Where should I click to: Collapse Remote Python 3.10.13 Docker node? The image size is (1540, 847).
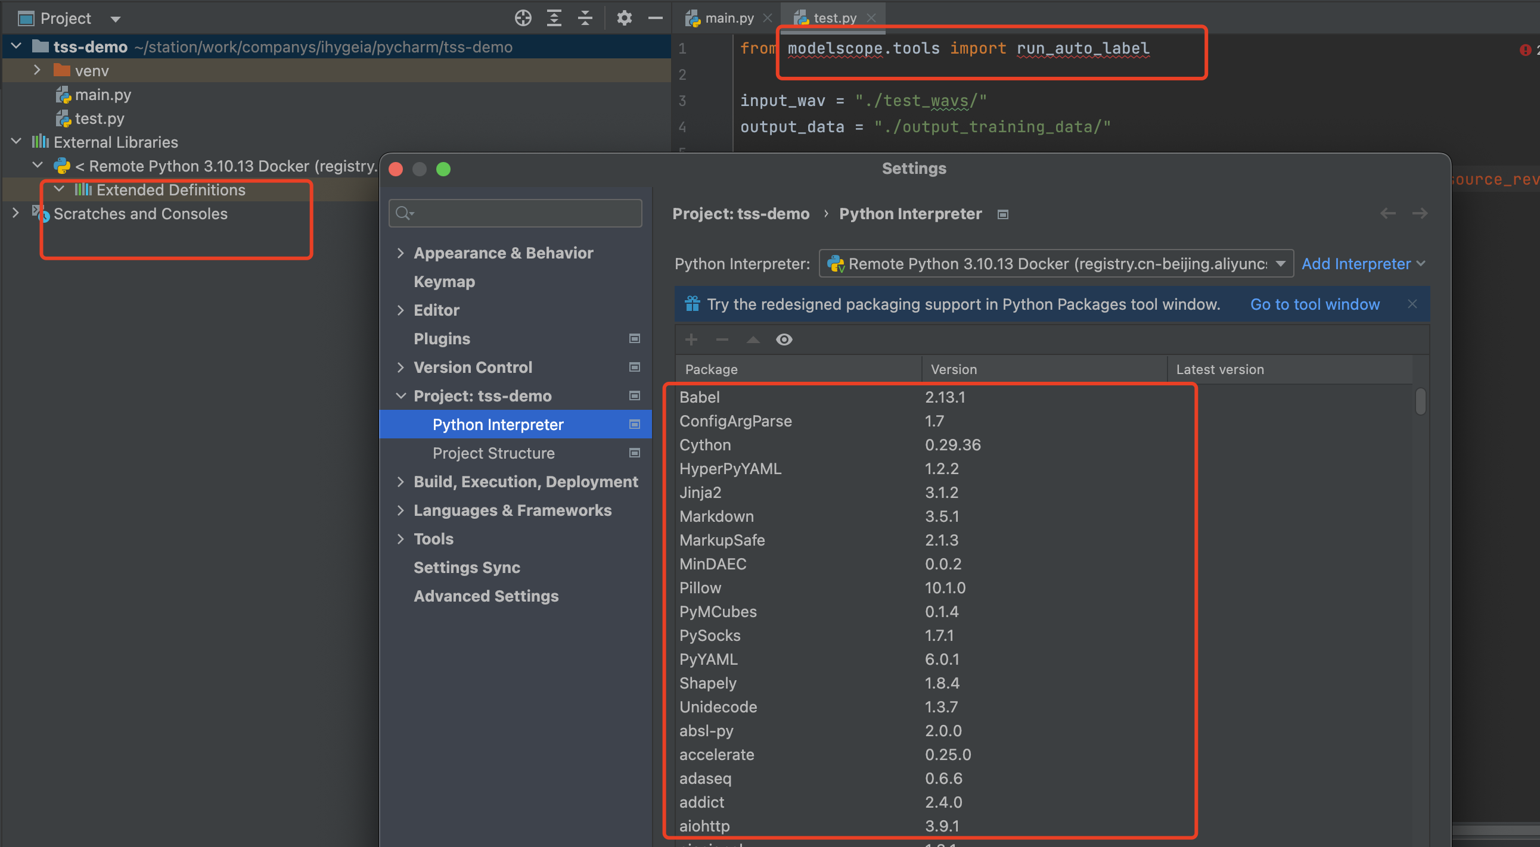pos(37,165)
